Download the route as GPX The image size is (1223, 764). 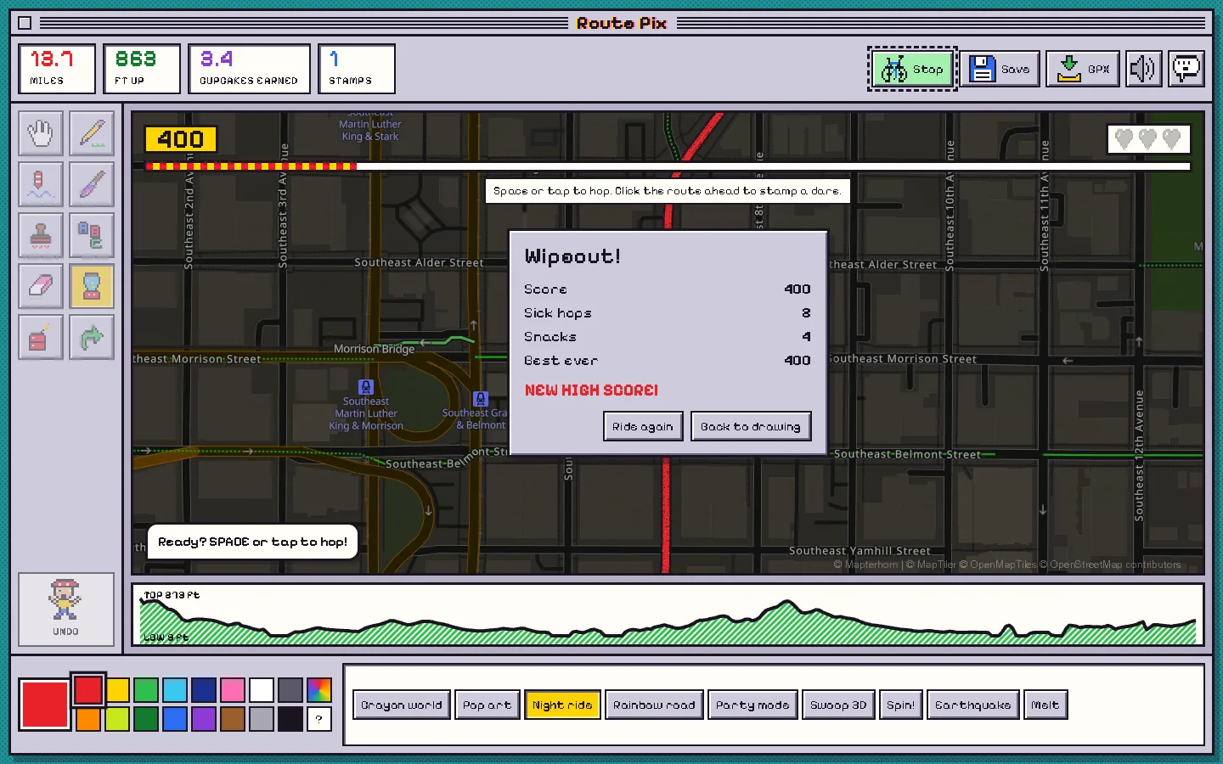[x=1084, y=69]
